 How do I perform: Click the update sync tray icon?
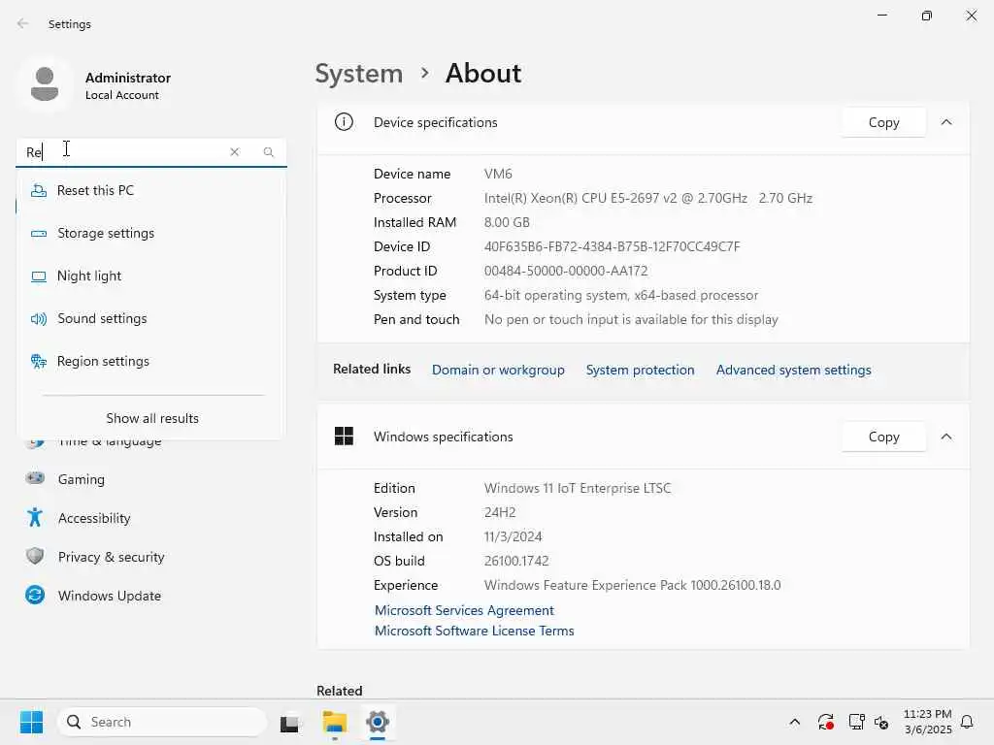click(x=825, y=722)
